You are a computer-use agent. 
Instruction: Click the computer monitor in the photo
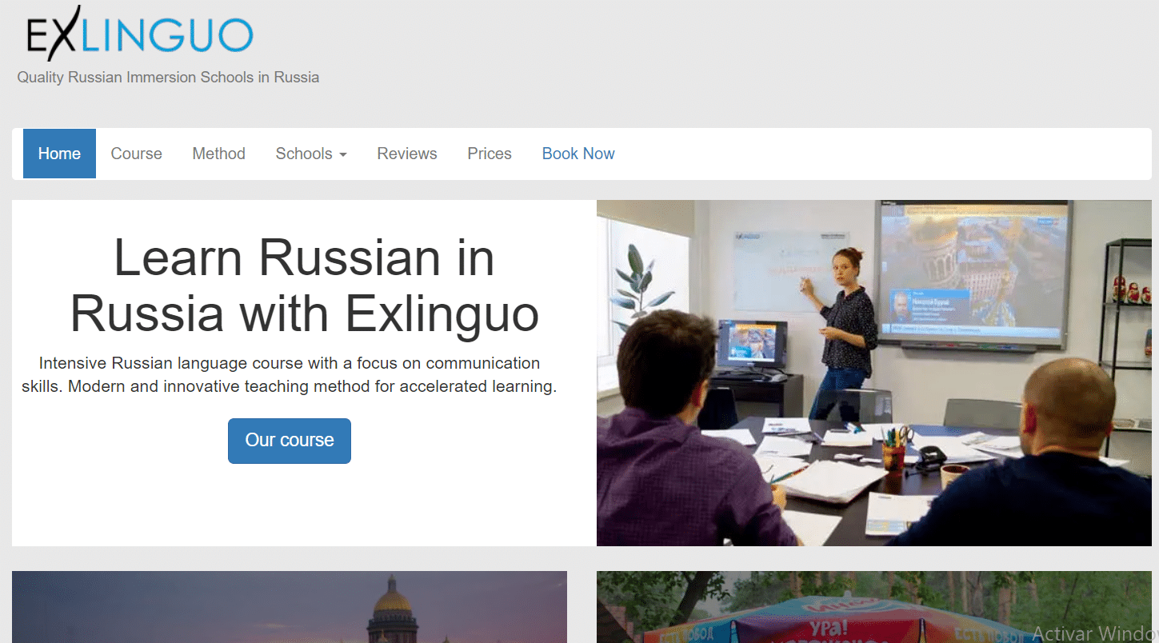[x=751, y=344]
